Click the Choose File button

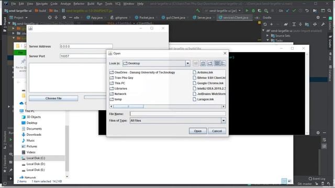pos(53,98)
